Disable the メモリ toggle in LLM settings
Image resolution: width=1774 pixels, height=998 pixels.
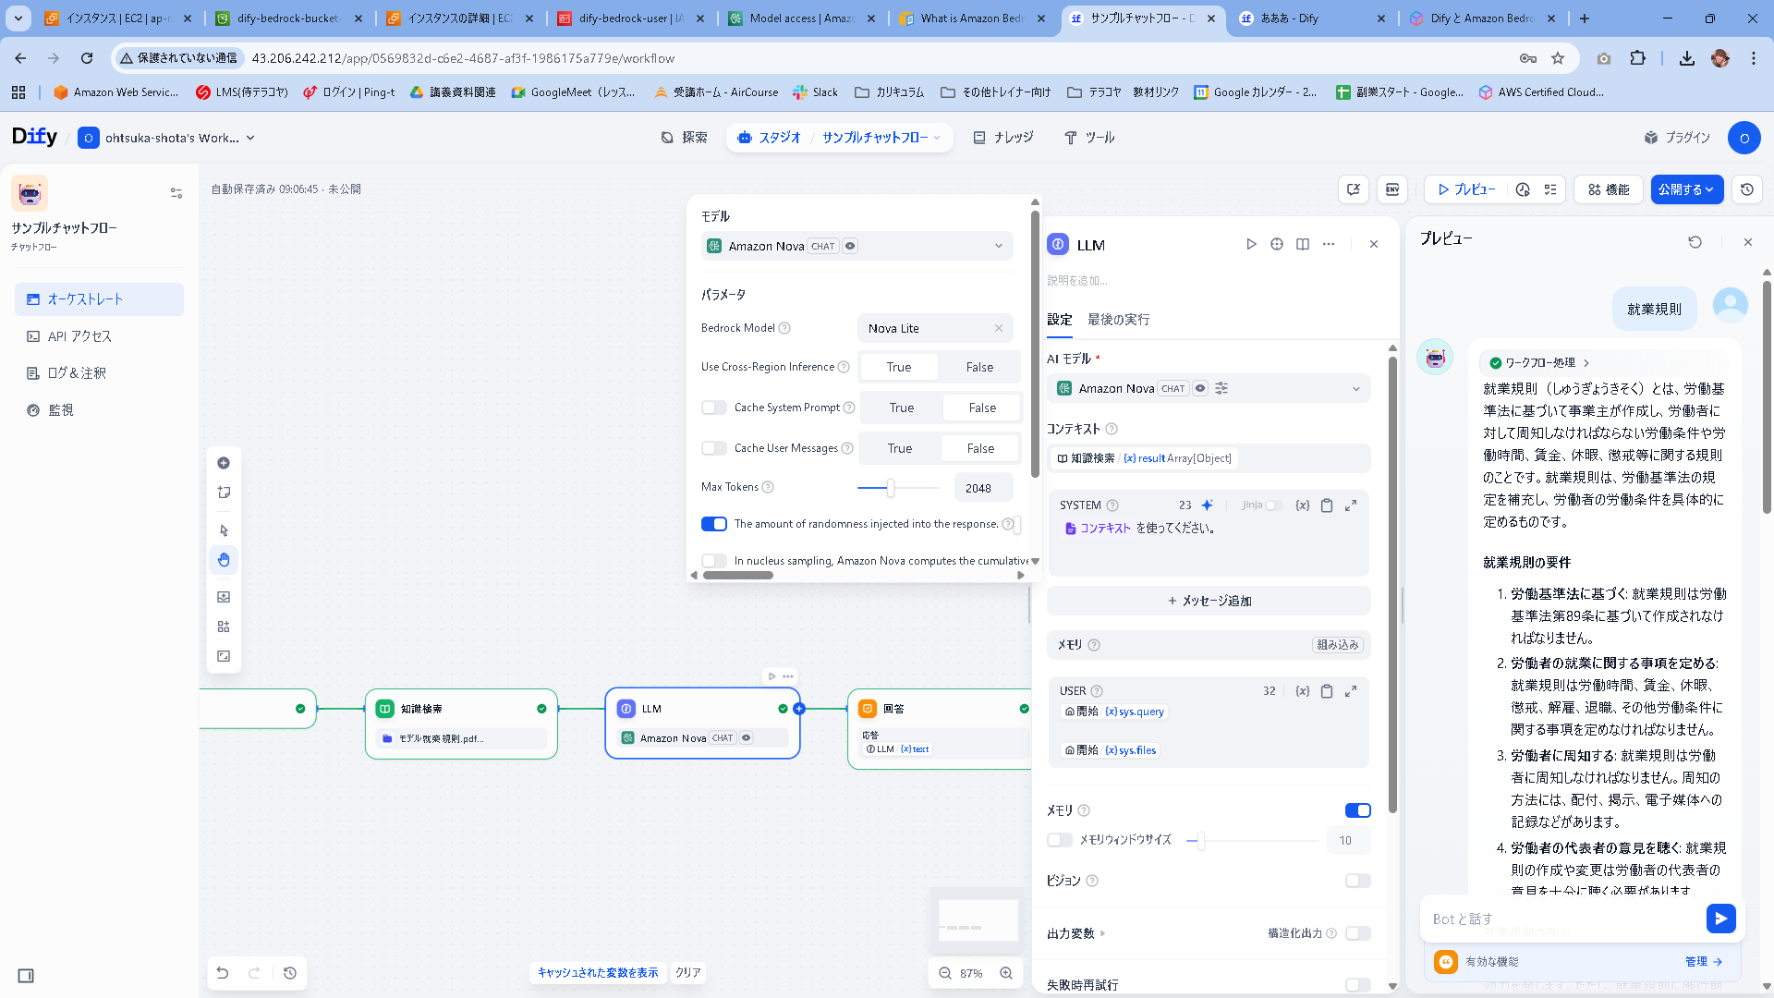[1357, 810]
